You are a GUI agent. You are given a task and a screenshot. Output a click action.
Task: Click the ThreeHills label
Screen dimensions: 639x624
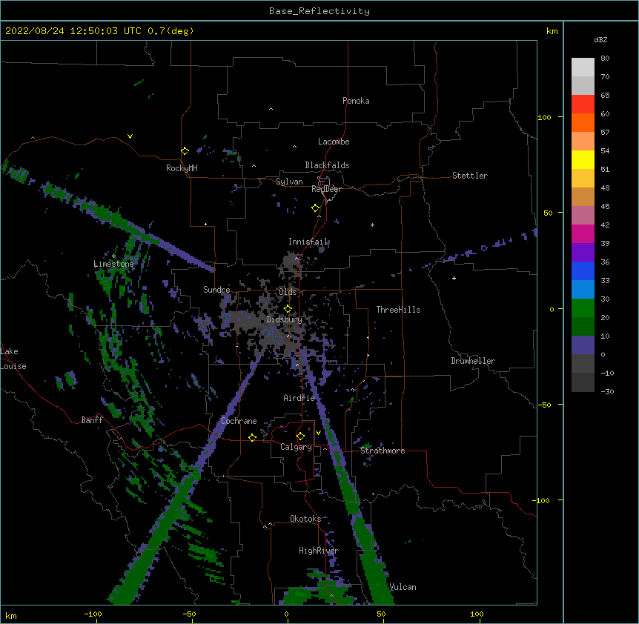click(399, 310)
